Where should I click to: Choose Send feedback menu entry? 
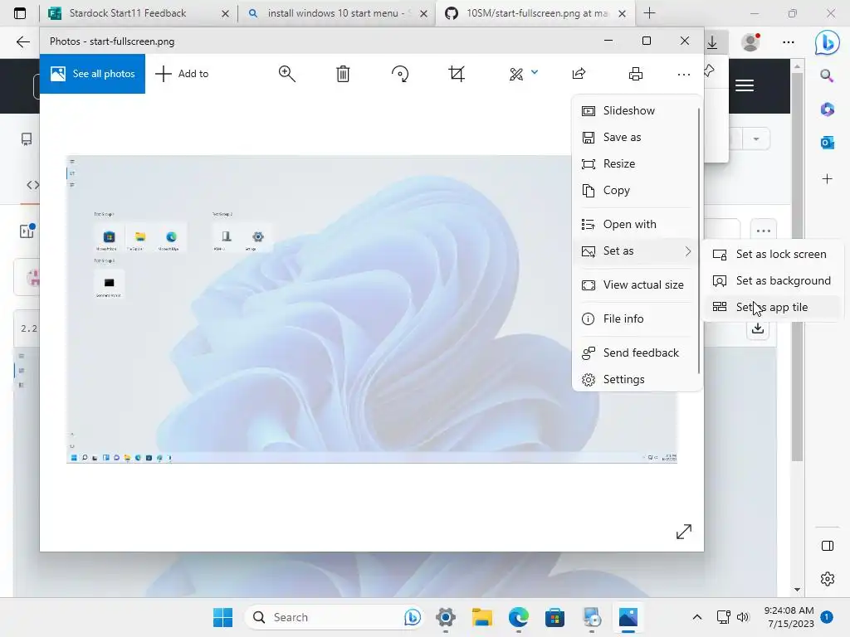coord(636,353)
